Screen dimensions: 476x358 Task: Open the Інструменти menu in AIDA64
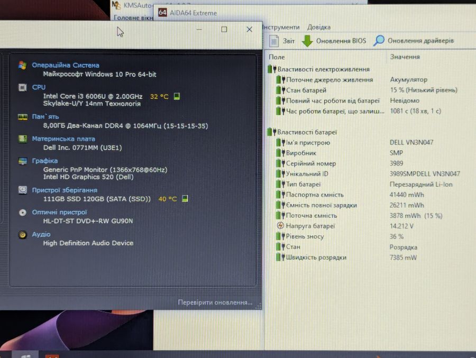[281, 27]
